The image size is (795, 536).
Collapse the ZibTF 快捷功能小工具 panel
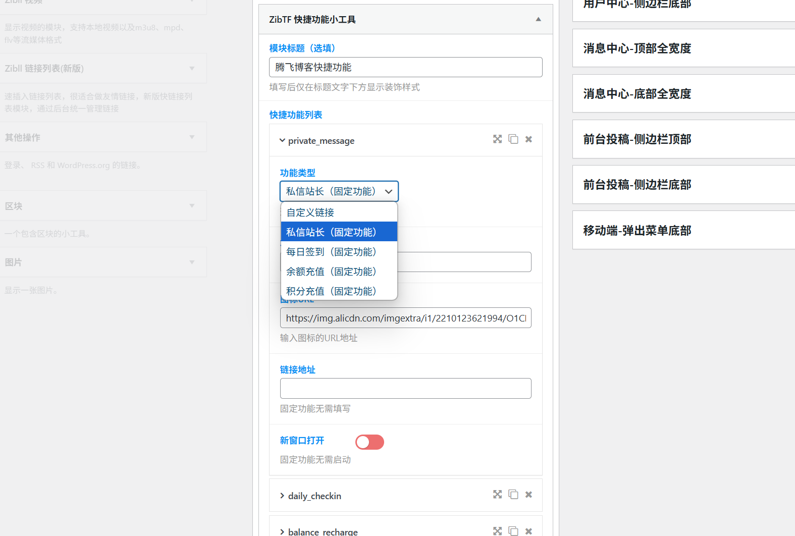[x=538, y=19]
